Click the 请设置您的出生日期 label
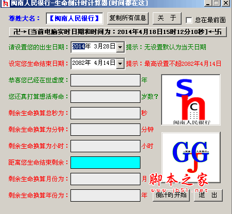232x214 pixels. (38, 47)
